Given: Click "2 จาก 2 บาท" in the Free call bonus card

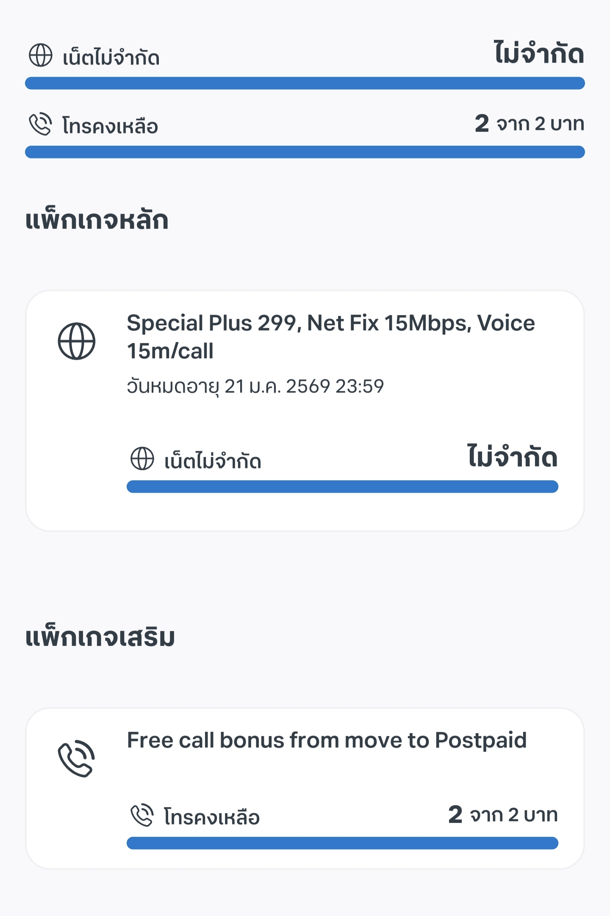Looking at the screenshot, I should (503, 815).
